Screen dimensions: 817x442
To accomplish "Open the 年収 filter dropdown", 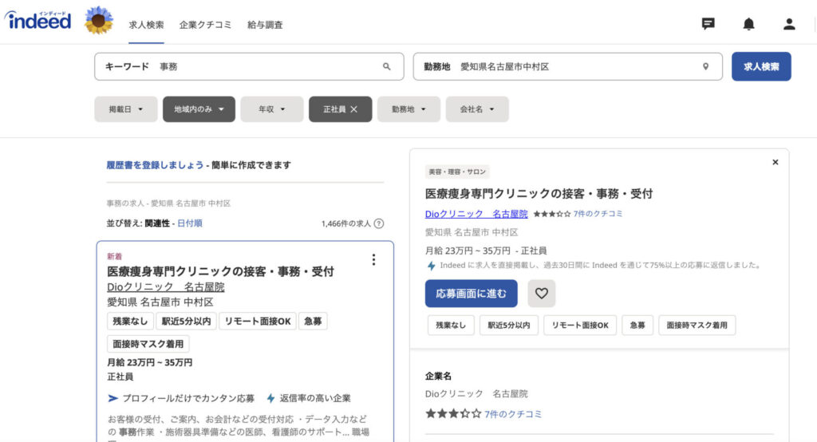I will [272, 109].
